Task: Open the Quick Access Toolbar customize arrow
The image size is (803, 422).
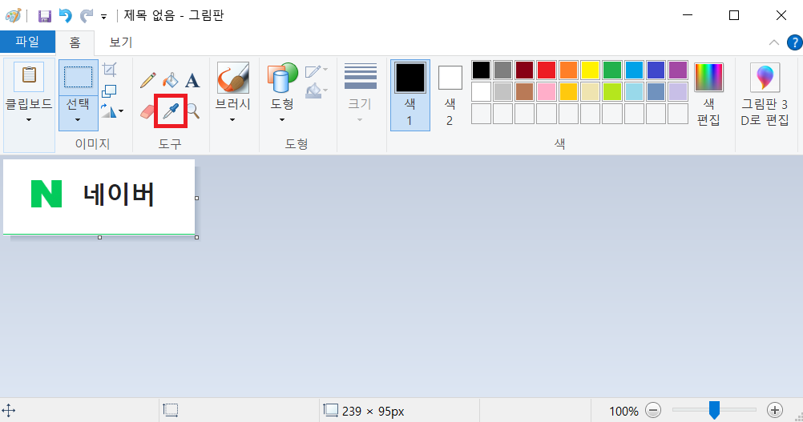Action: 103,17
